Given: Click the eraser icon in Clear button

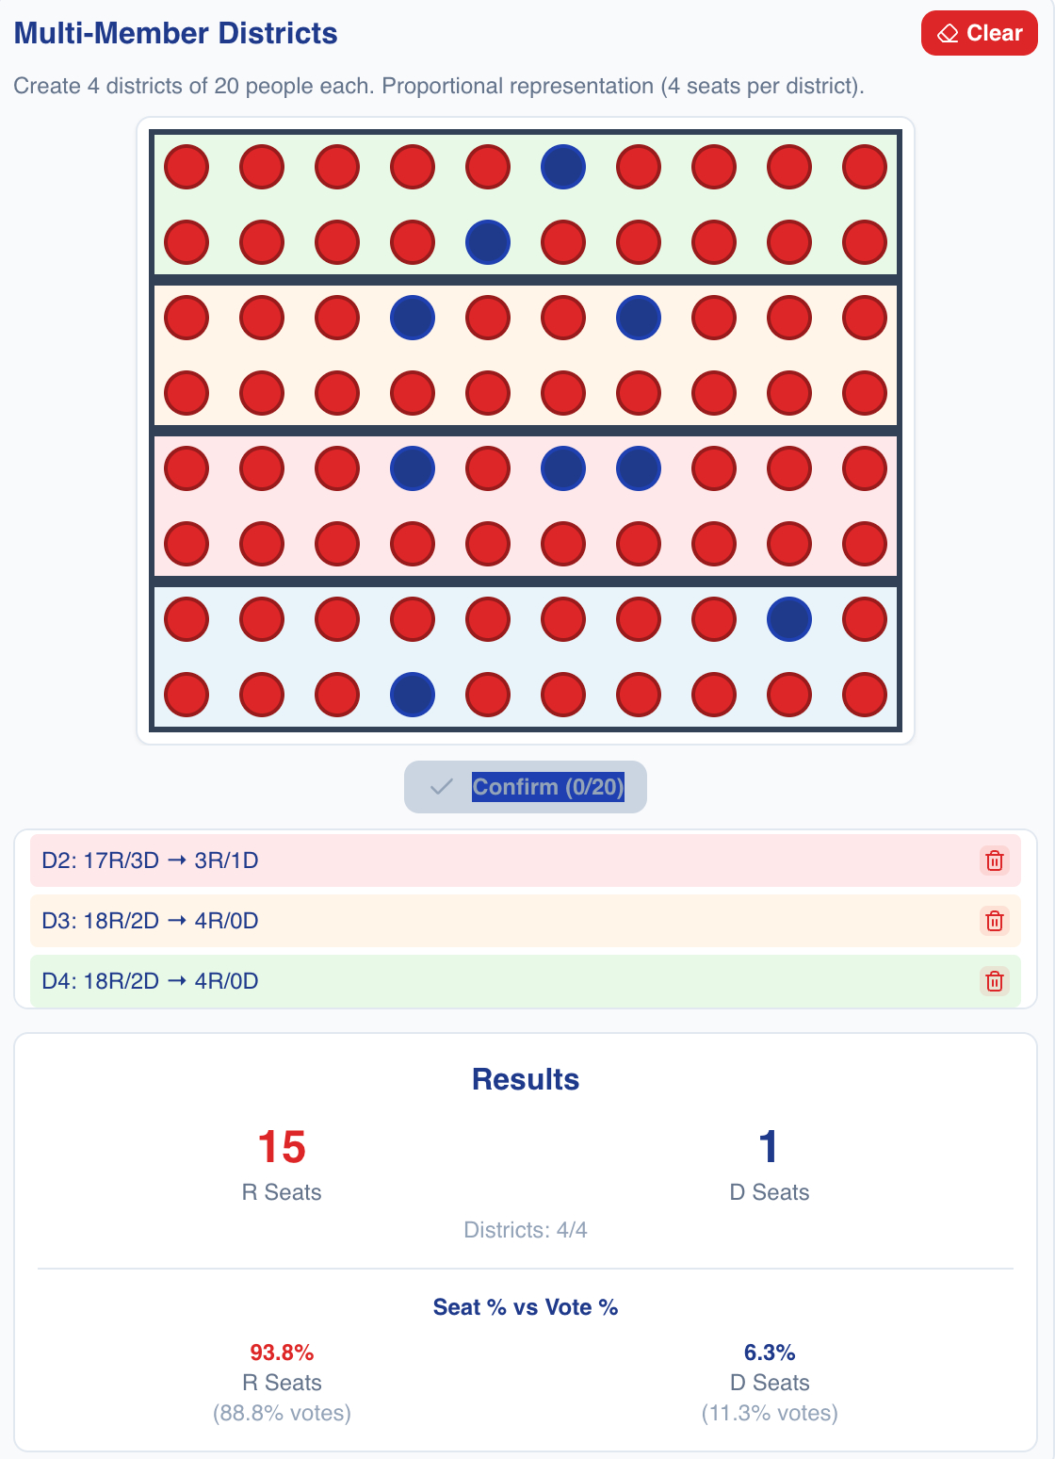Looking at the screenshot, I should point(948,34).
